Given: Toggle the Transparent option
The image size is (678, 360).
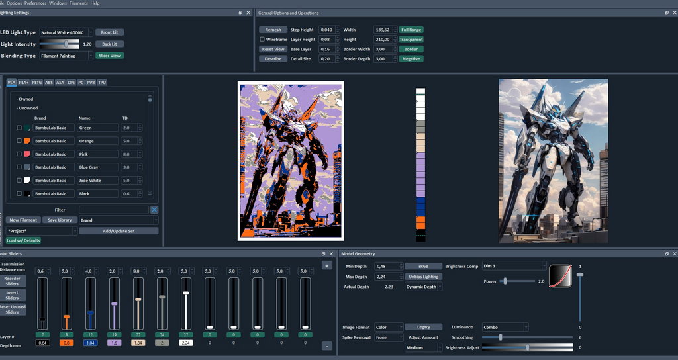Looking at the screenshot, I should coord(411,39).
